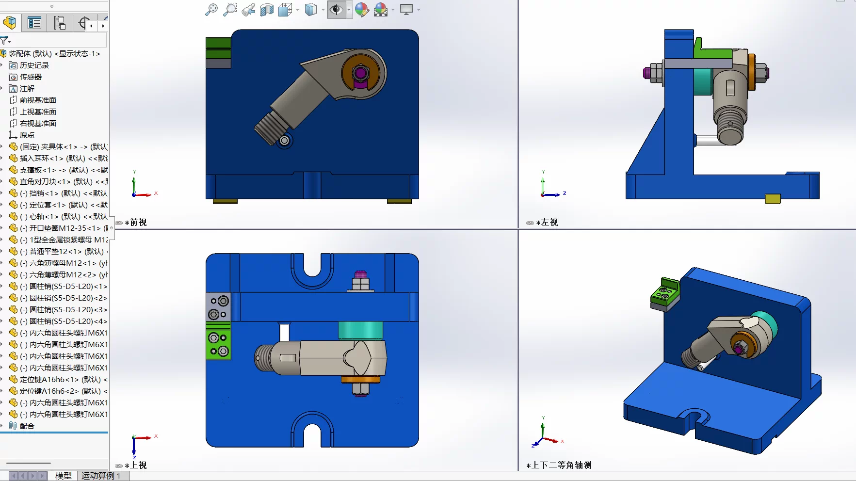Screen dimensions: 856x481
Task: Toggle the Hide/Show Items eye button
Action: tap(337, 10)
